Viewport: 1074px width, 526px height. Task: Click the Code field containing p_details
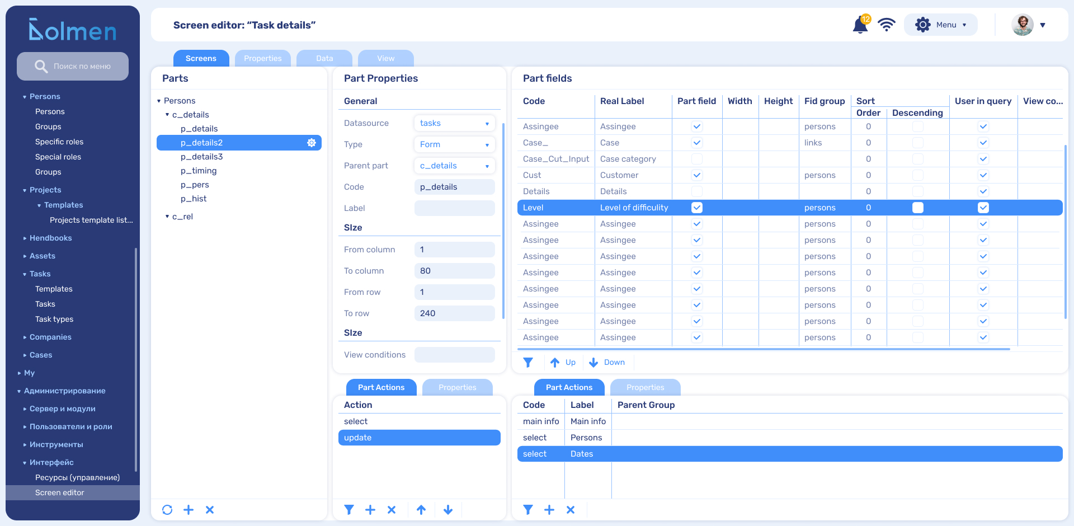point(454,187)
